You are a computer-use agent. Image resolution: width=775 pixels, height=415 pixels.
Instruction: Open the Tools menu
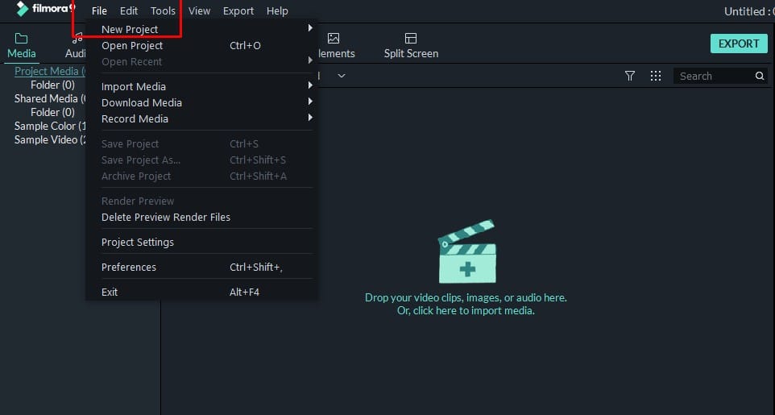coord(163,11)
